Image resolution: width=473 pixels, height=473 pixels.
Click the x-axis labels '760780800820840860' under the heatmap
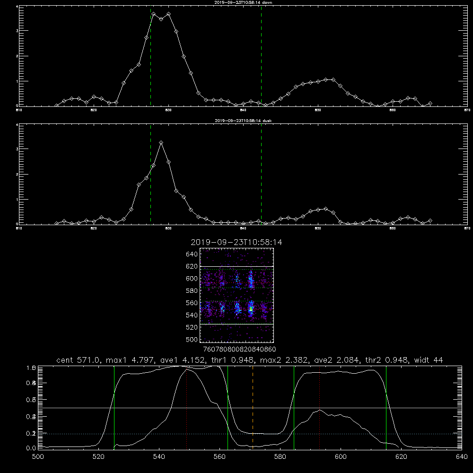[x=239, y=350]
